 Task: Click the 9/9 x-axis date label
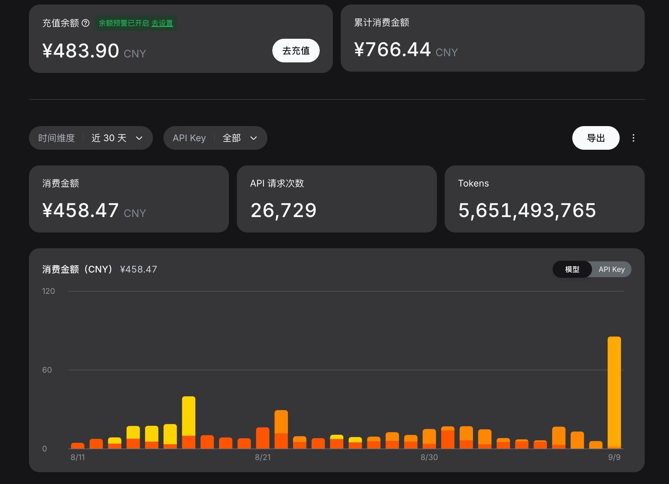(x=614, y=457)
